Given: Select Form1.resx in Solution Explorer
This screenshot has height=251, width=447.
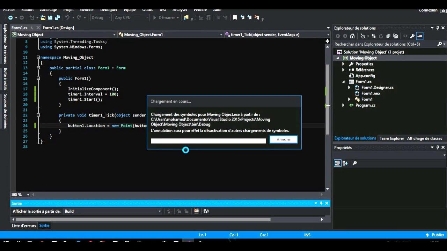Looking at the screenshot, I should (x=371, y=93).
